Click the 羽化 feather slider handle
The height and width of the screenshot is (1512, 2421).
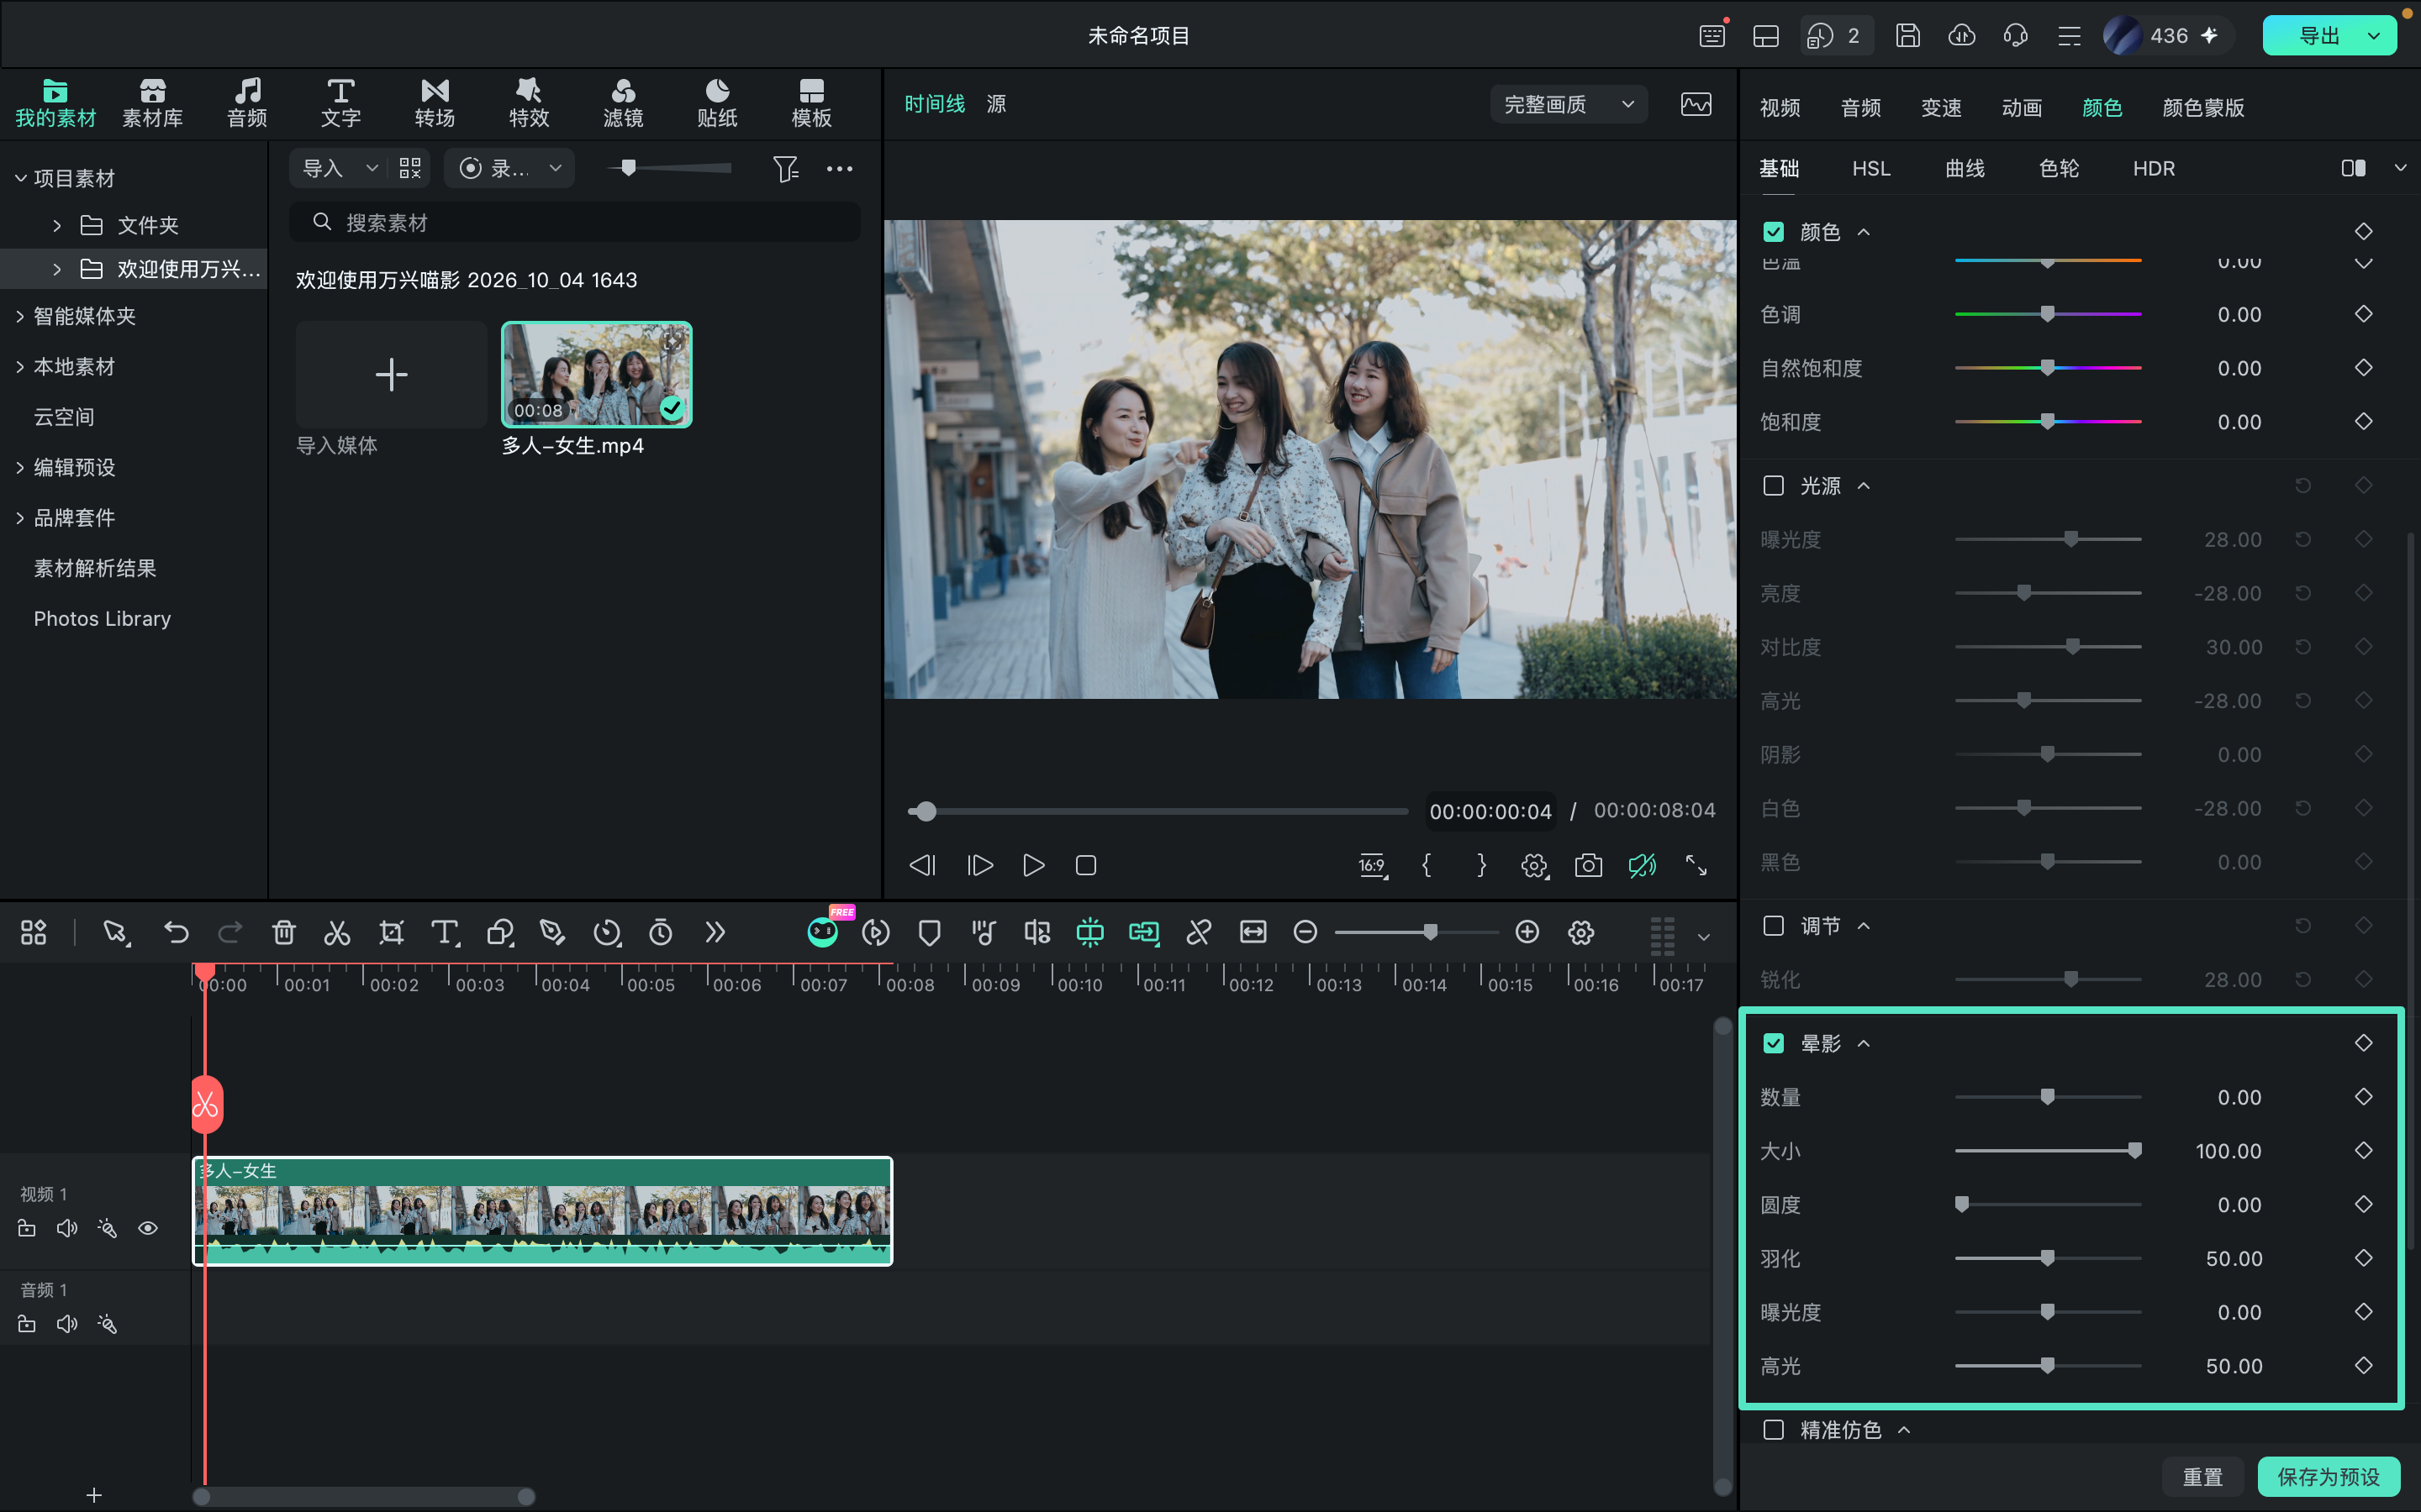tap(2048, 1258)
